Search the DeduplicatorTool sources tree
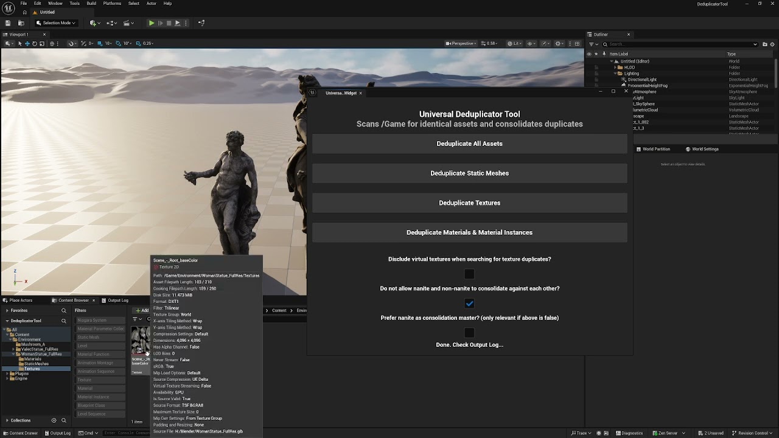 [x=63, y=321]
